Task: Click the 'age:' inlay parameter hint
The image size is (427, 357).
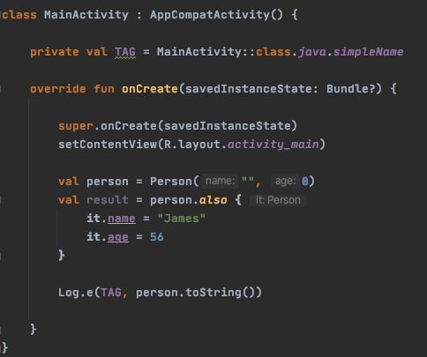Action: click(x=285, y=181)
